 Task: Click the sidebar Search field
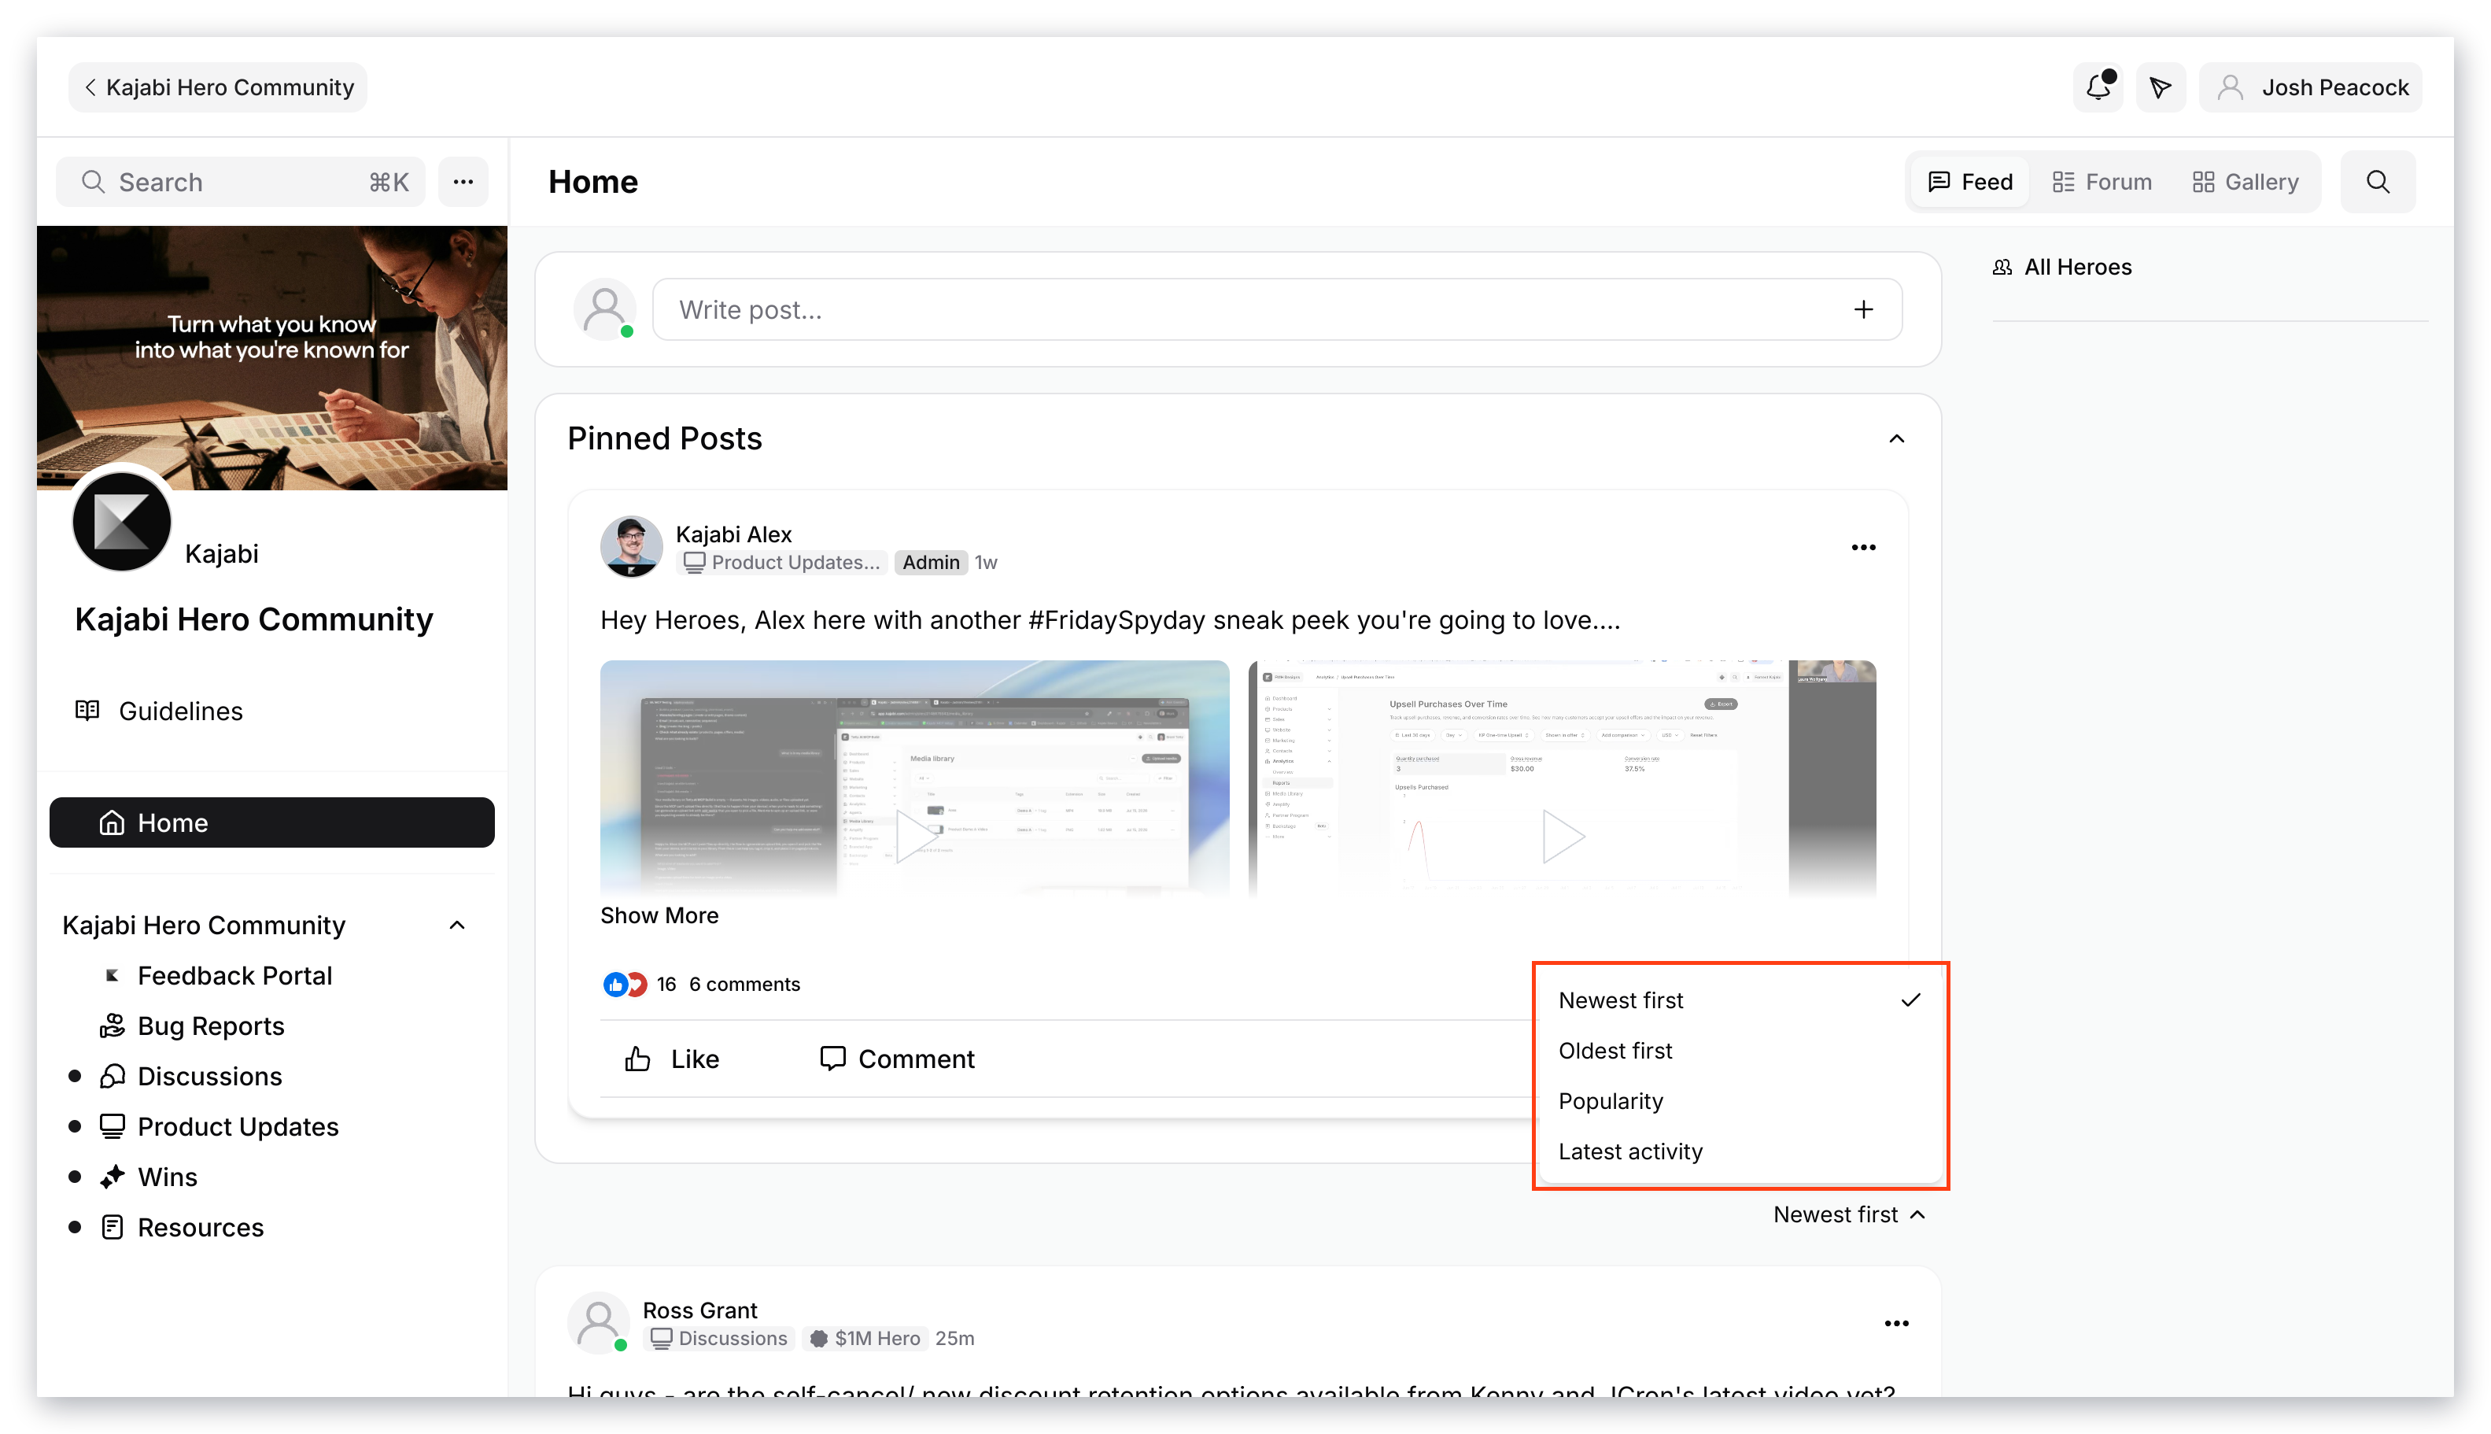point(240,183)
